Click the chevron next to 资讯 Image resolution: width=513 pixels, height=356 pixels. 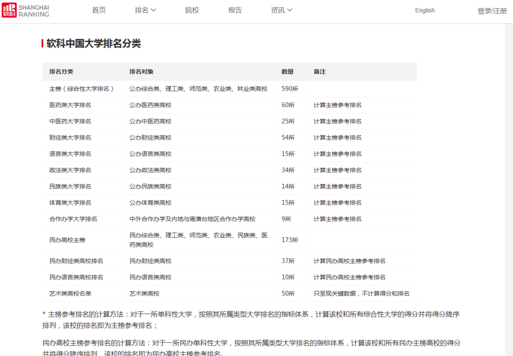coord(290,10)
